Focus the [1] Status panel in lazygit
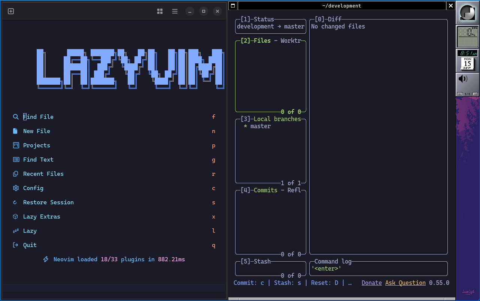 coord(257,19)
